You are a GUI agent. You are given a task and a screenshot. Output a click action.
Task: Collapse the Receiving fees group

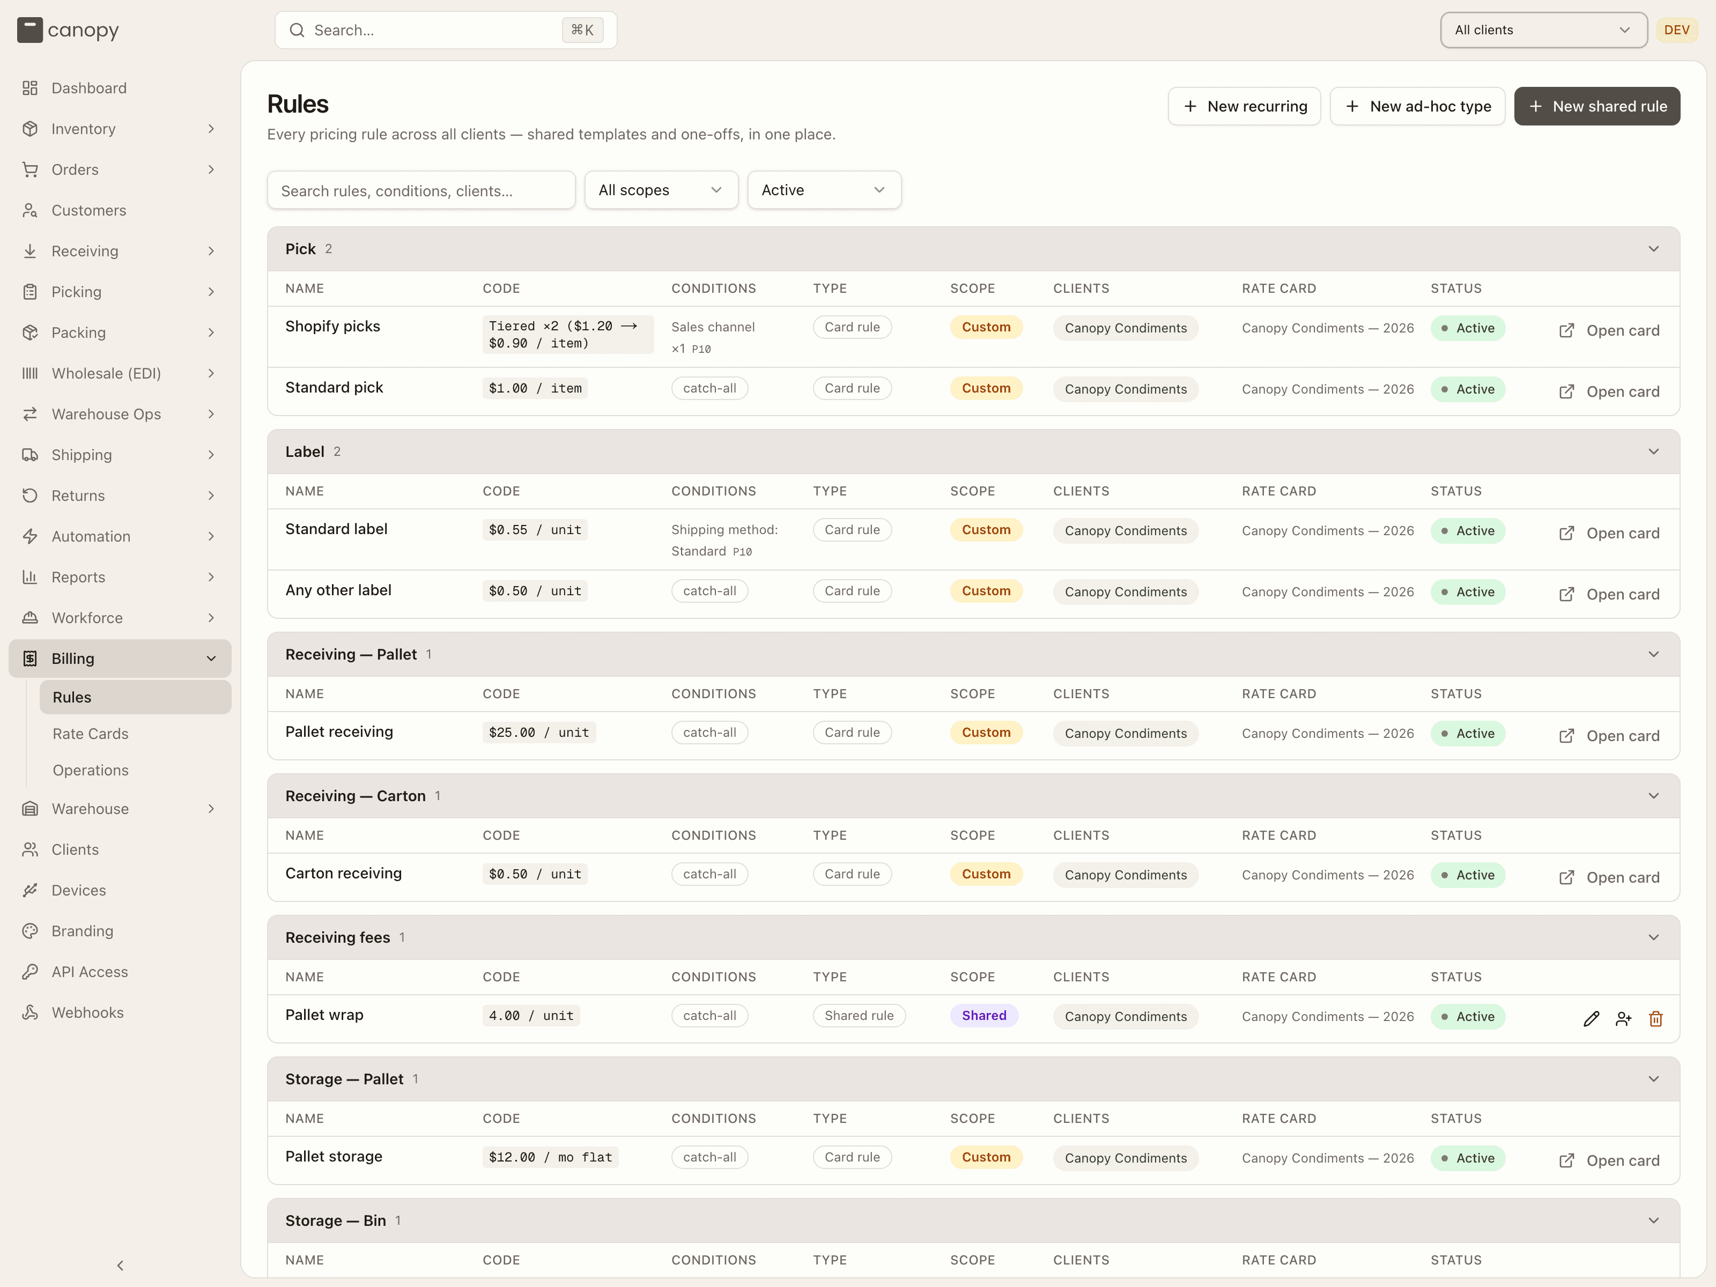point(1653,937)
